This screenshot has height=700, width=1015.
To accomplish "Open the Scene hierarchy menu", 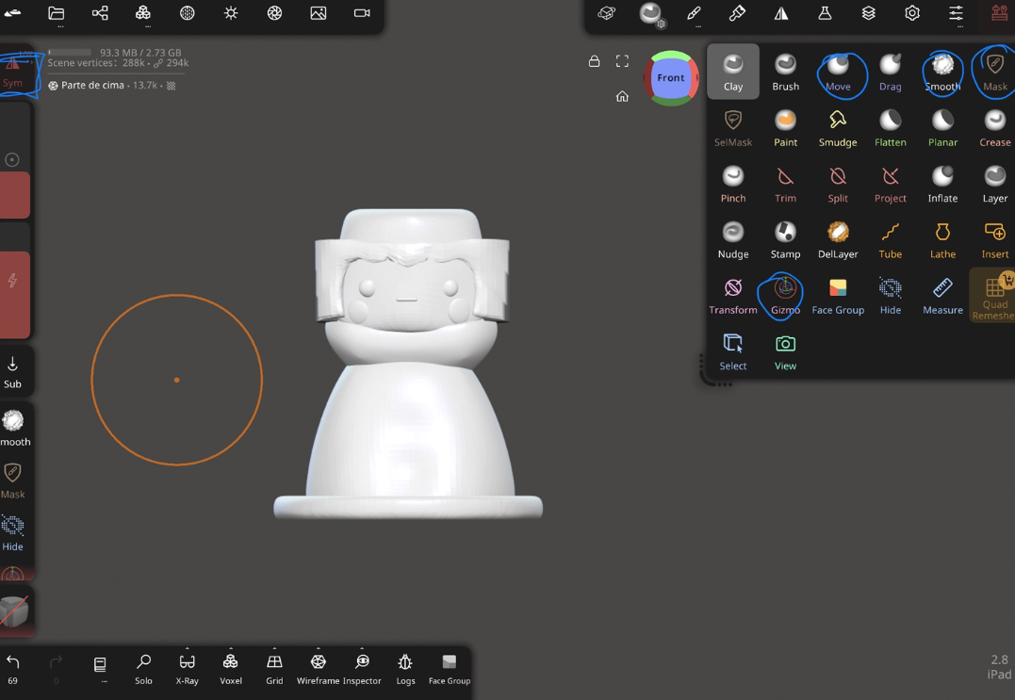I will [x=100, y=13].
